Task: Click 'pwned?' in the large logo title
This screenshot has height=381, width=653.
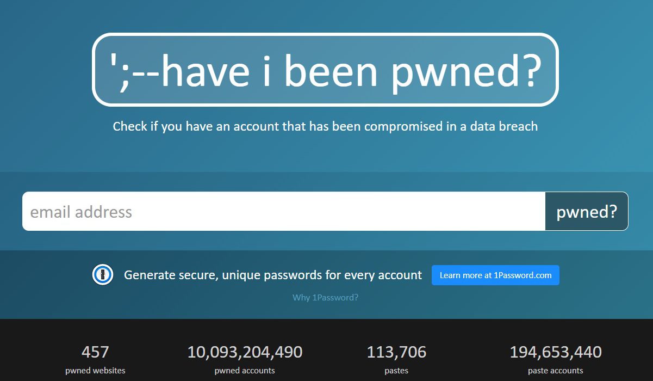Action: [466, 71]
